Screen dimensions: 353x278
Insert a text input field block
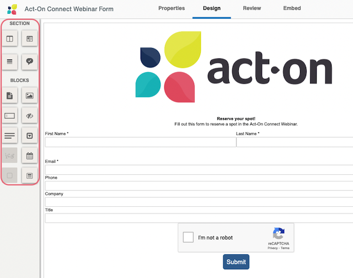(10, 115)
